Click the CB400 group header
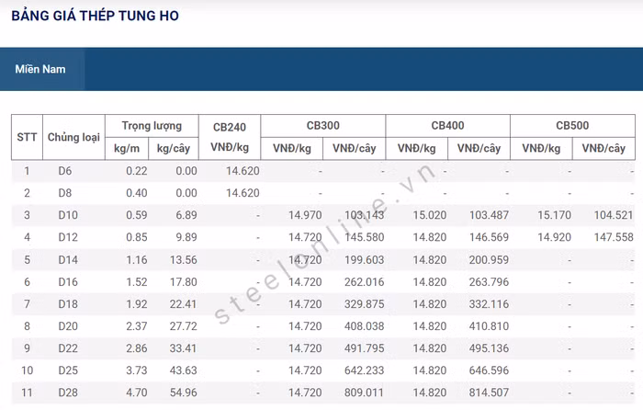 pos(447,126)
